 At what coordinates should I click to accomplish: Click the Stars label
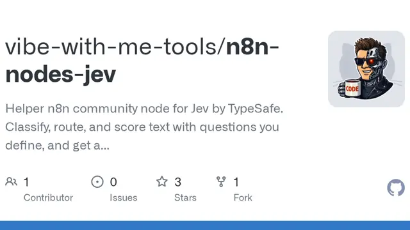click(185, 197)
